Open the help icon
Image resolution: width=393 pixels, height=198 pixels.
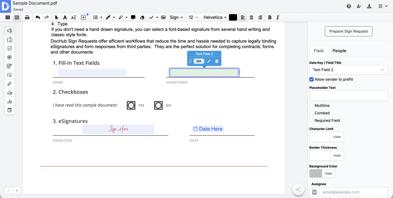(x=349, y=6)
